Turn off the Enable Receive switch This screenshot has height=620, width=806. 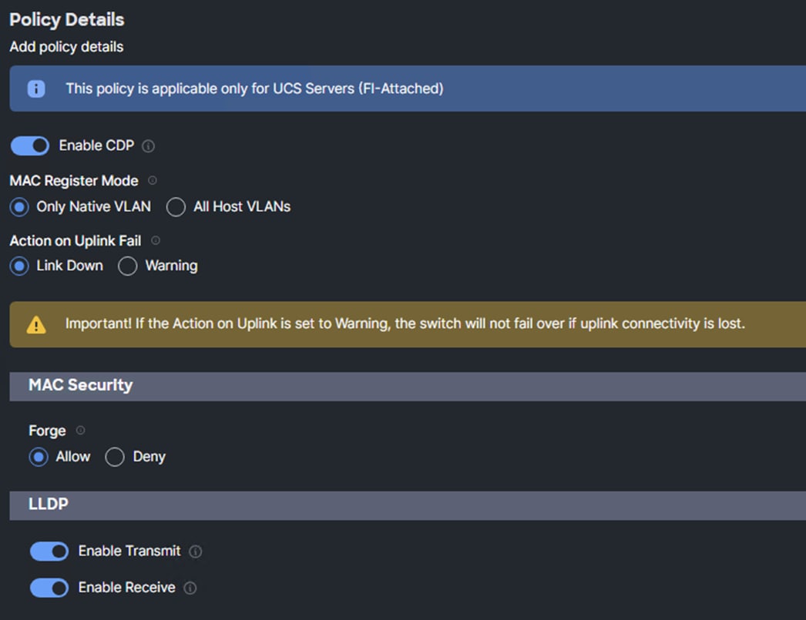click(49, 588)
